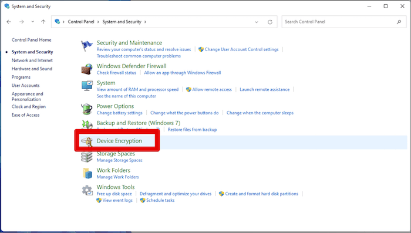
Task: Open the recent locations dropdown arrow
Action: 32,22
